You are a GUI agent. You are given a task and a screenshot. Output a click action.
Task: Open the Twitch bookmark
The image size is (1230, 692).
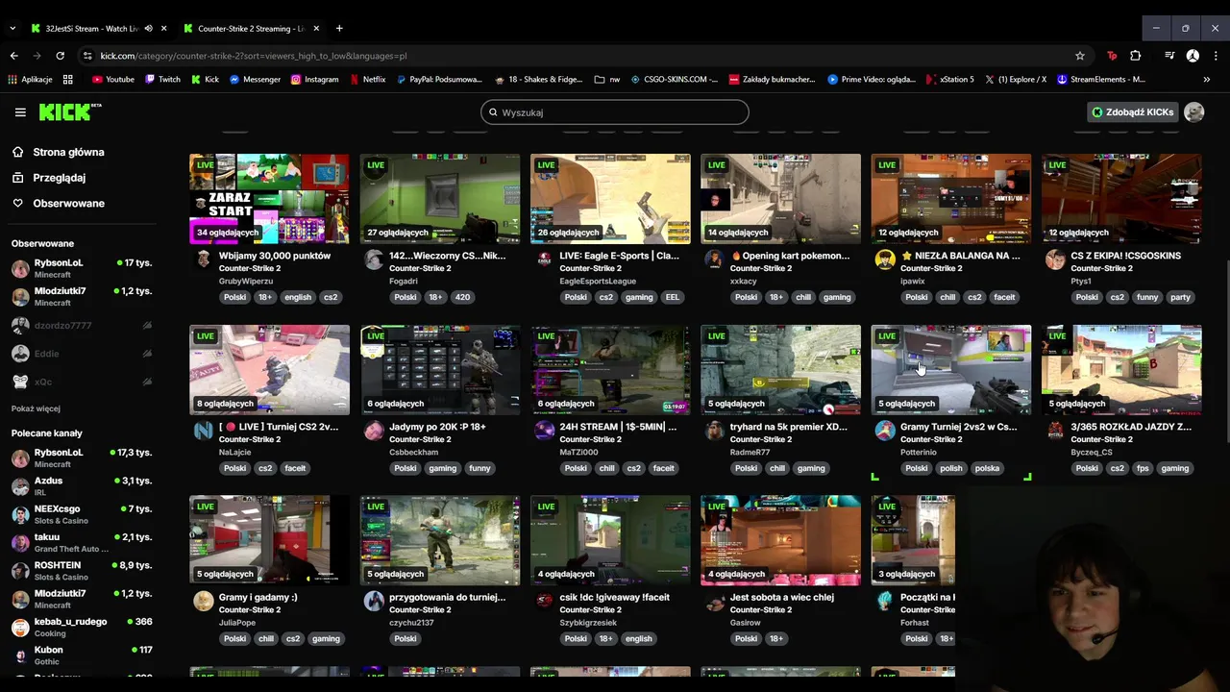tap(162, 80)
